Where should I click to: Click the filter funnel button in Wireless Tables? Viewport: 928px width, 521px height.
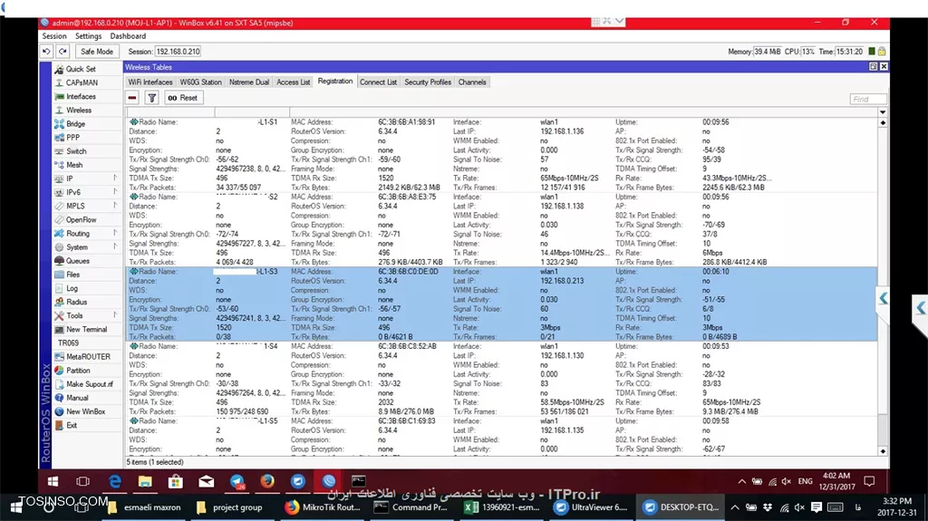(x=151, y=98)
